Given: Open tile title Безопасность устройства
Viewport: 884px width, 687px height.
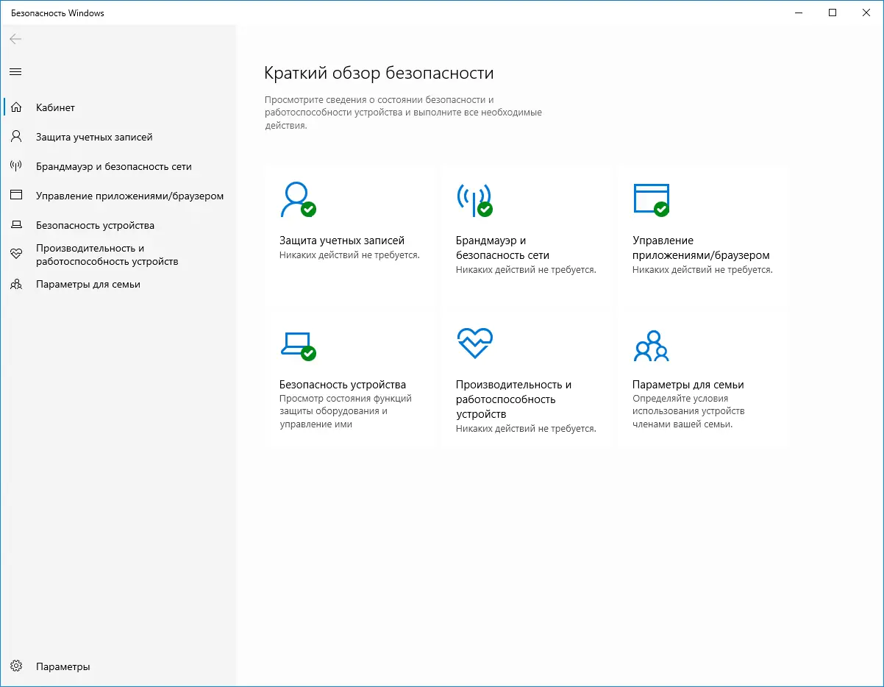Looking at the screenshot, I should pyautogui.click(x=343, y=385).
